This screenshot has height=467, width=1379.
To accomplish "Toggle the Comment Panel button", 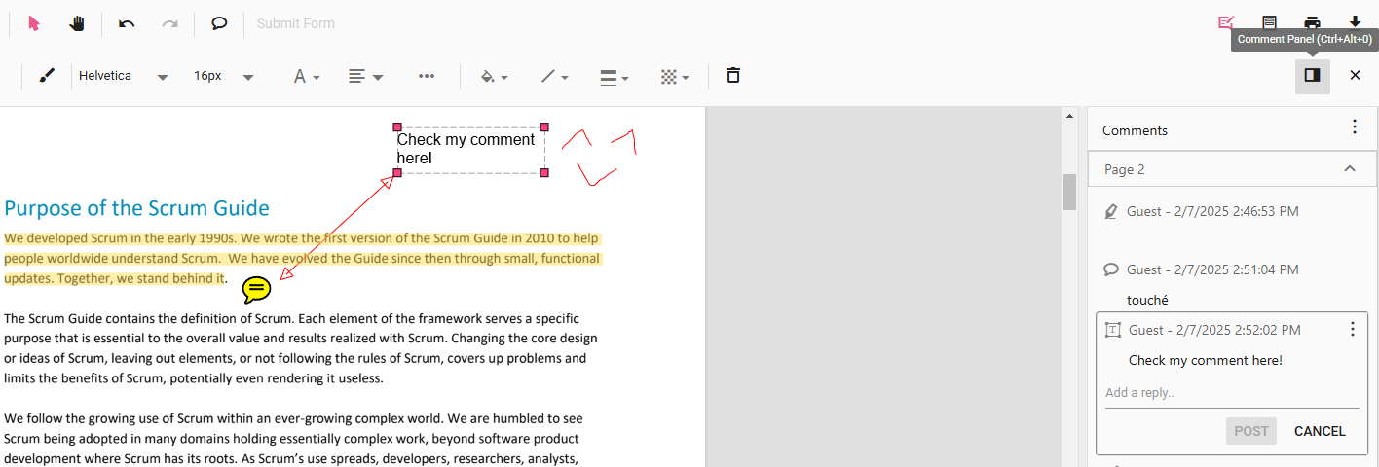I will [1312, 76].
